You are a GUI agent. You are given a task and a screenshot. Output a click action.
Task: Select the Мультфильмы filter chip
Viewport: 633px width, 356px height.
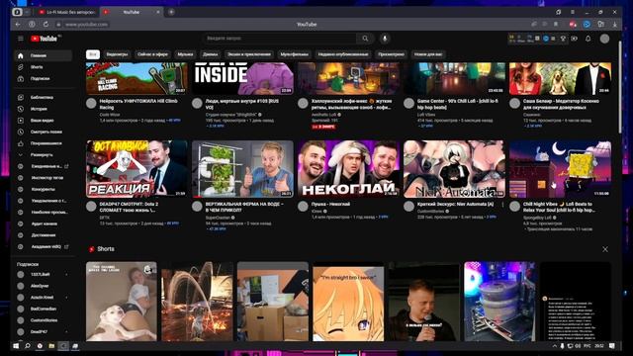pyautogui.click(x=295, y=54)
